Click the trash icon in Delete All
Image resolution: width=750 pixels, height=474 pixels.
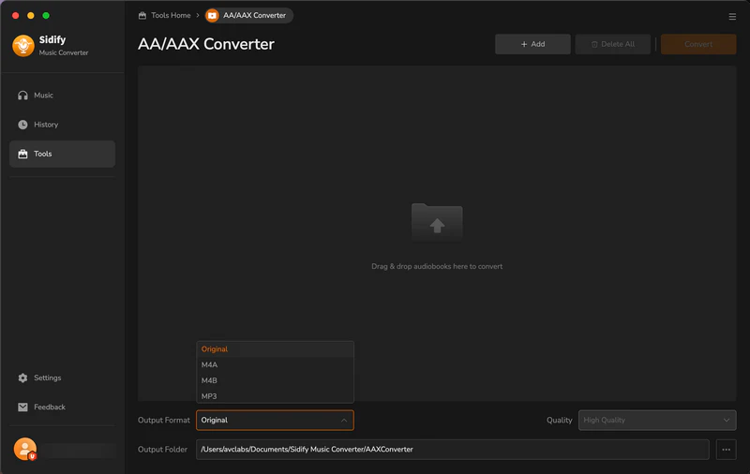[594, 44]
